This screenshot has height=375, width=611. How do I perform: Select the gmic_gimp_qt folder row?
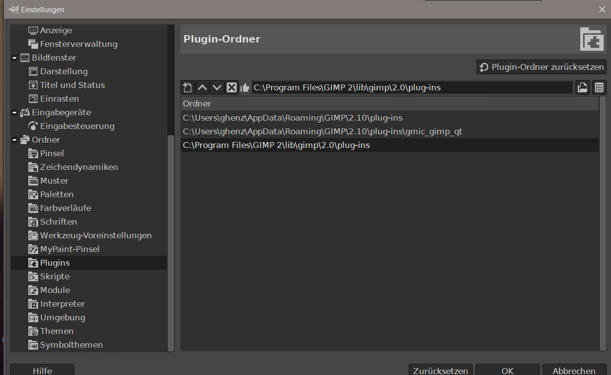point(389,131)
